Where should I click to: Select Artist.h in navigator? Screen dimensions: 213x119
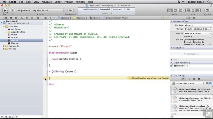tap(14, 35)
